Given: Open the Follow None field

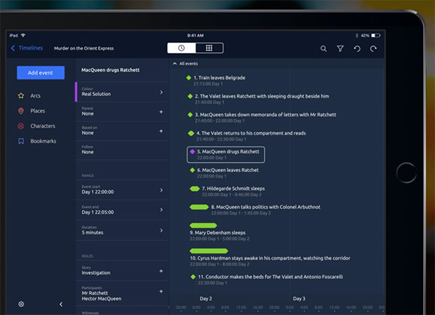Looking at the screenshot, I should tap(122, 150).
